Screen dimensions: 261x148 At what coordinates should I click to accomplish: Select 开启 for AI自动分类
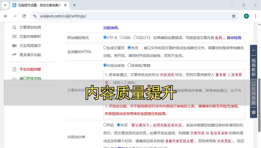pos(105,125)
